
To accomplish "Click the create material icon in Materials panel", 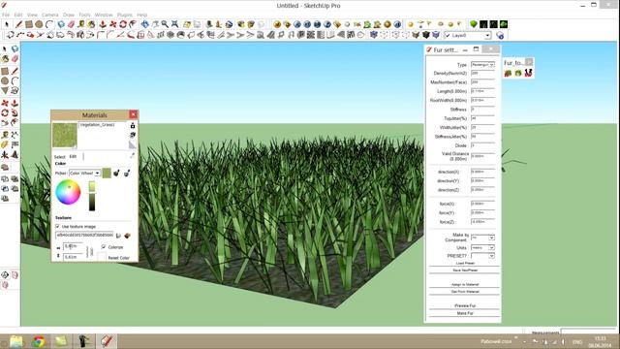I will (133, 135).
